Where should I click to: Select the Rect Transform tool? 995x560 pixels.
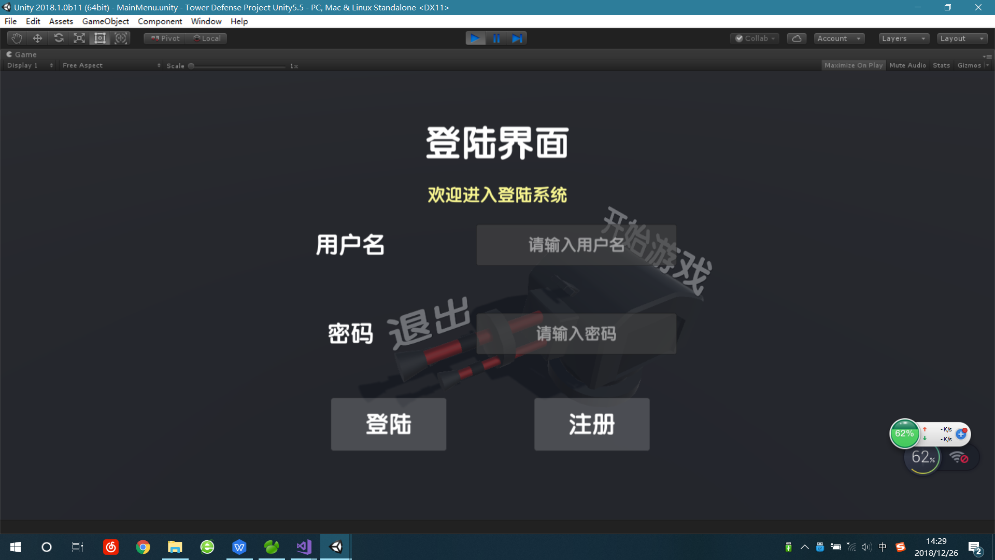(100, 38)
